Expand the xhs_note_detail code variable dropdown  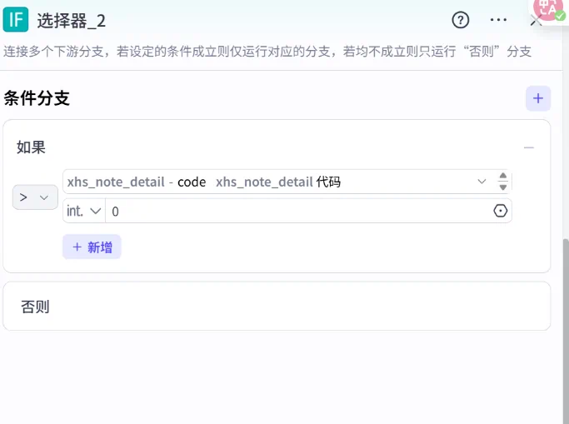pos(482,182)
